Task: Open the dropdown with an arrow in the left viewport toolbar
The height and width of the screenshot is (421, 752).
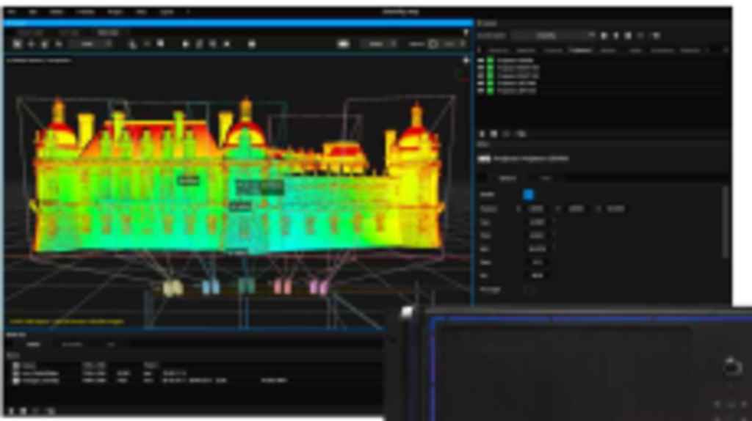Action: coord(90,44)
